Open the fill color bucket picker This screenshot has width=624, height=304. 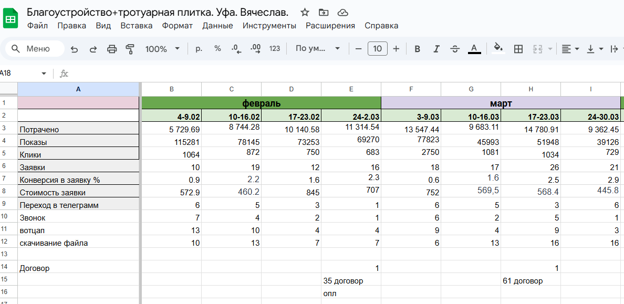coord(498,49)
